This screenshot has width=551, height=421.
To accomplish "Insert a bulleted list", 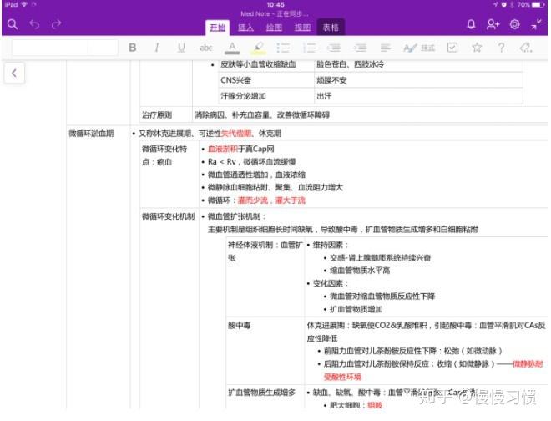I will click(283, 48).
